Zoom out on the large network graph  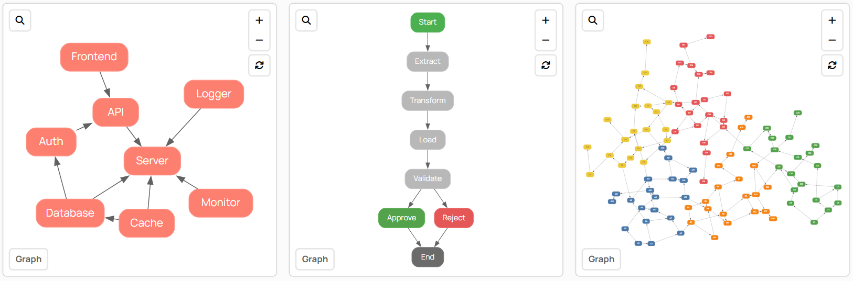click(832, 40)
